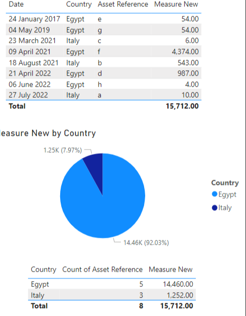
Task: Click asset reference 'd' cell
Action: pos(100,73)
